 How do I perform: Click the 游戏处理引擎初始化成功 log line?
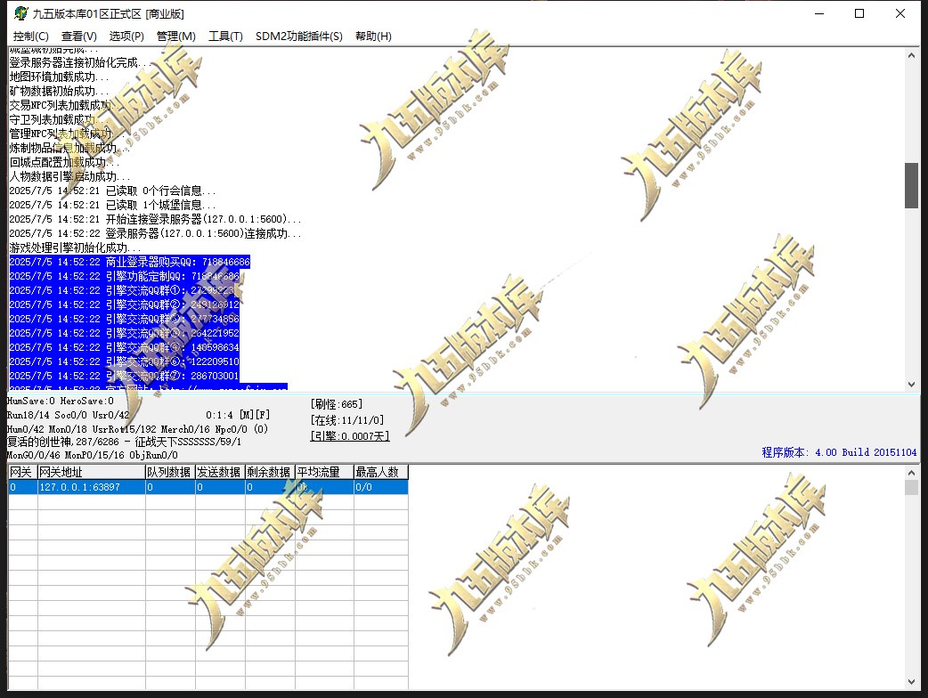pos(75,248)
